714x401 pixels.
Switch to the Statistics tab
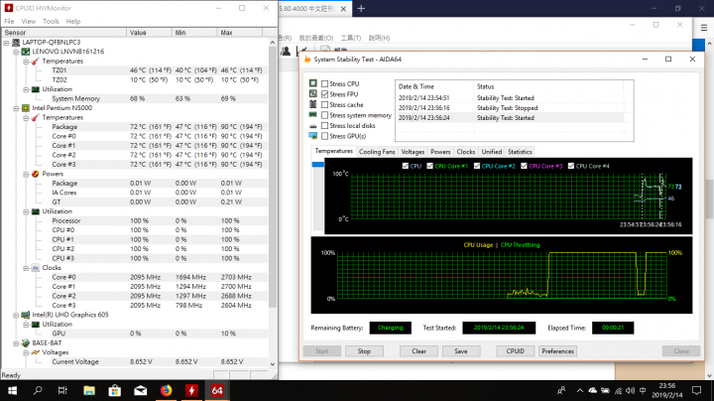pyautogui.click(x=520, y=152)
